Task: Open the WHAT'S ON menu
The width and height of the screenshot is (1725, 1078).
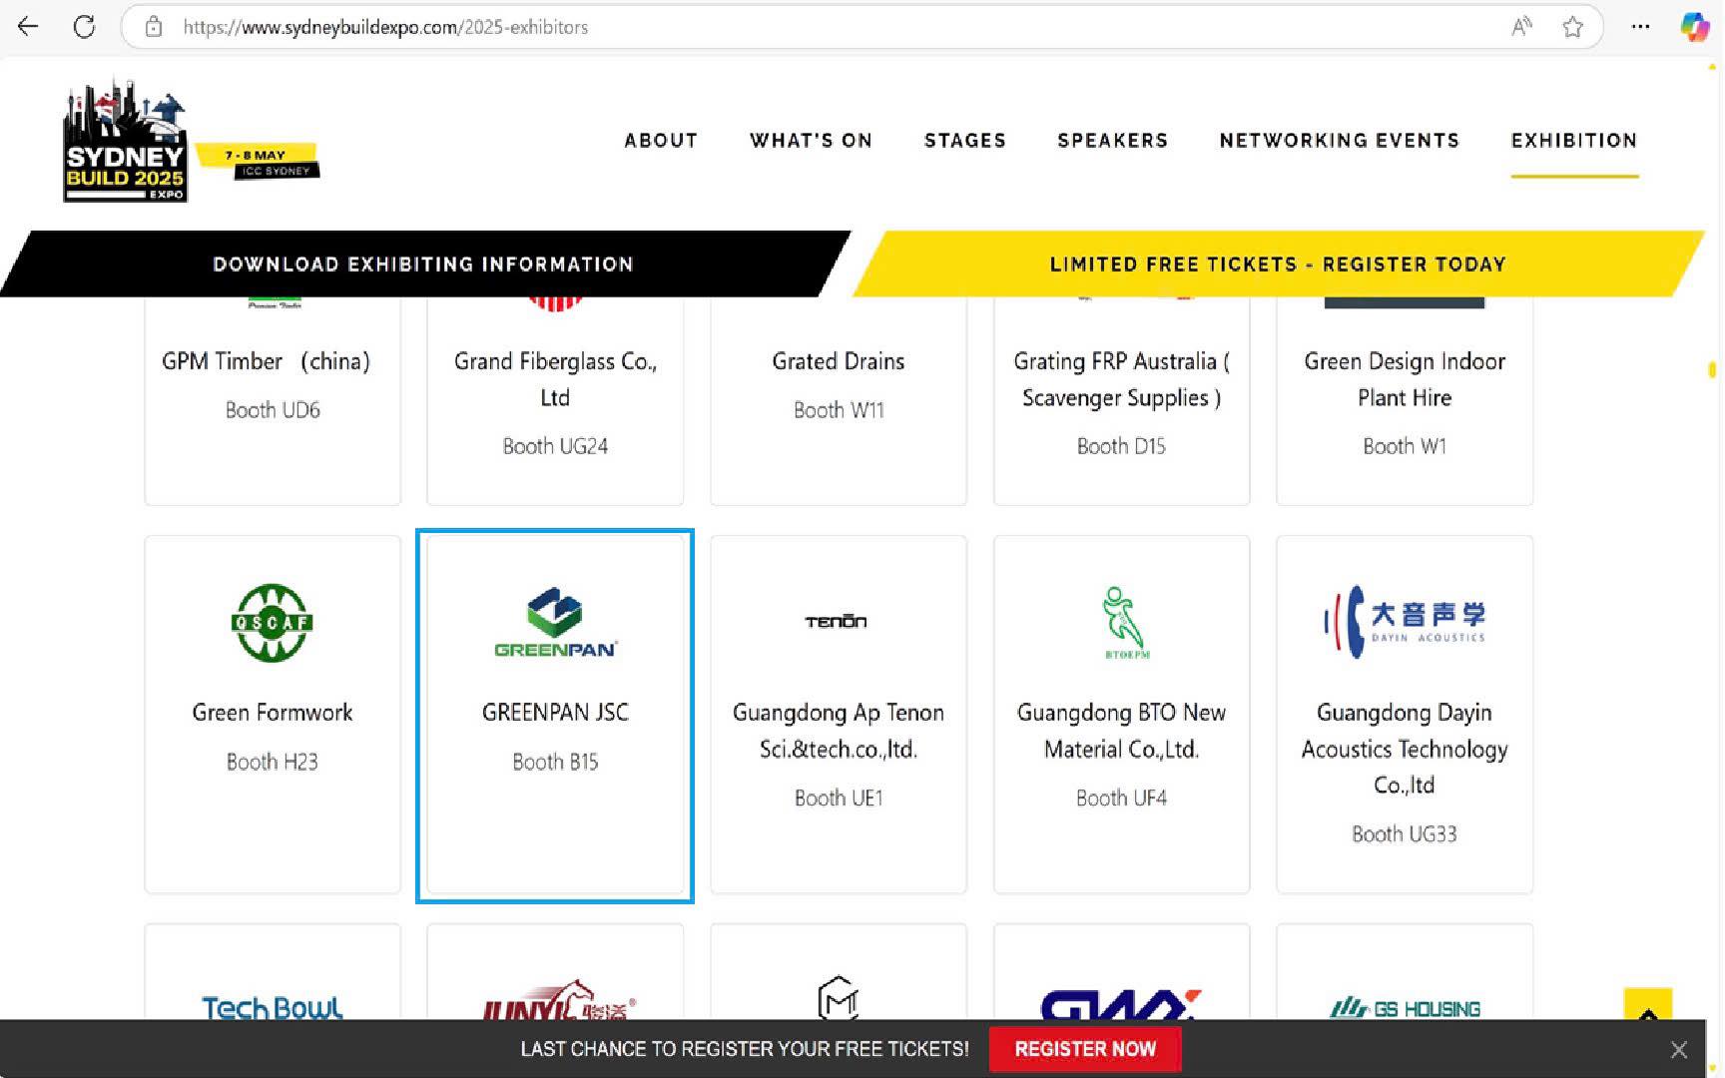Action: 811,141
